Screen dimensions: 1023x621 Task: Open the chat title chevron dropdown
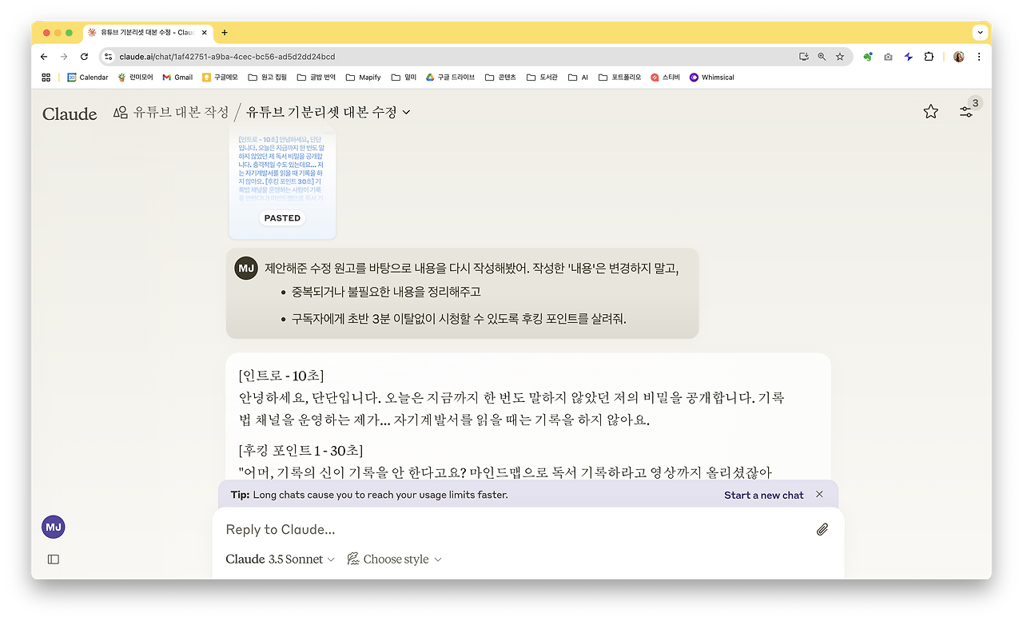[x=406, y=113]
